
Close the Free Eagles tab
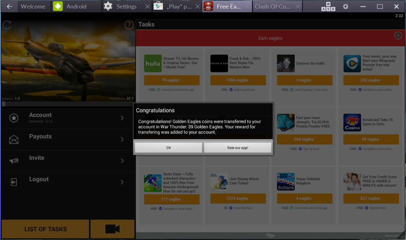(248, 7)
